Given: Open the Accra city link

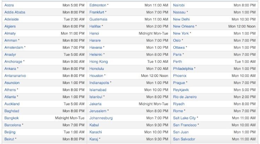Looking at the screenshot, I should pyautogui.click(x=9, y=5).
